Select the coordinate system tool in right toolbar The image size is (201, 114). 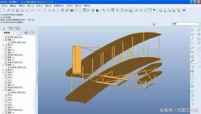[x=192, y=52]
